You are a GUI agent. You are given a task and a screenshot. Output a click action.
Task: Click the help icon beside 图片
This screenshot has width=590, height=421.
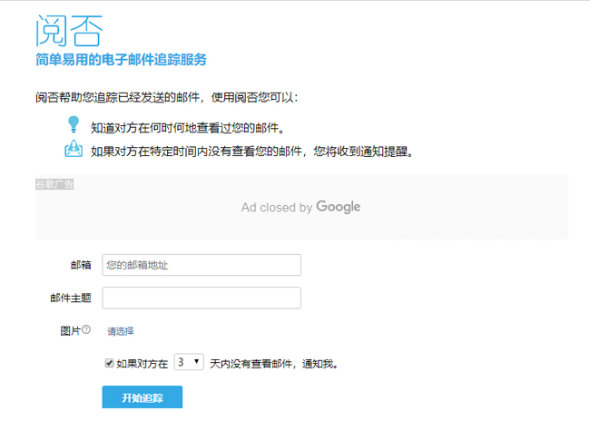(x=86, y=330)
